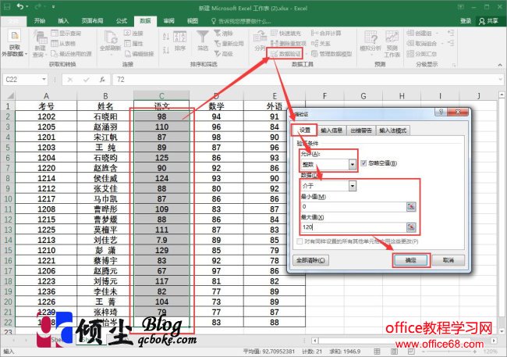Viewport: 507px width, 357px height.
Task: Switch to the 出错警告 tab in the dialog
Action: point(361,130)
